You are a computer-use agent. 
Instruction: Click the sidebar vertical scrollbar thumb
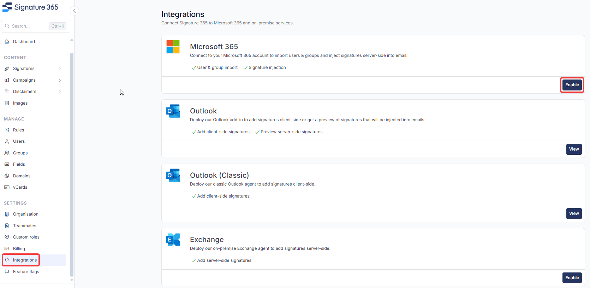click(72, 164)
